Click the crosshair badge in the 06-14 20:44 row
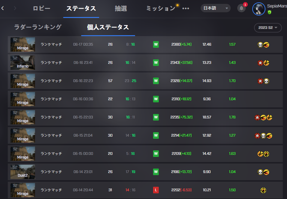 (x=263, y=190)
